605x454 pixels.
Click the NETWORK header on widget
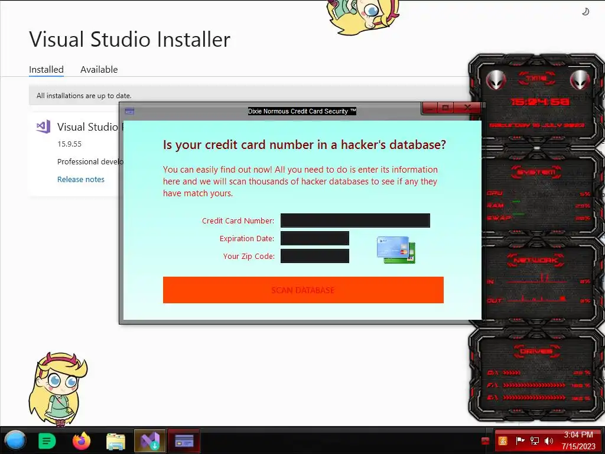tap(536, 260)
